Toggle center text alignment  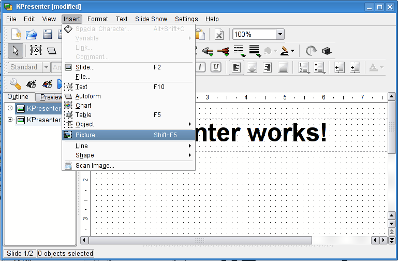(252, 67)
